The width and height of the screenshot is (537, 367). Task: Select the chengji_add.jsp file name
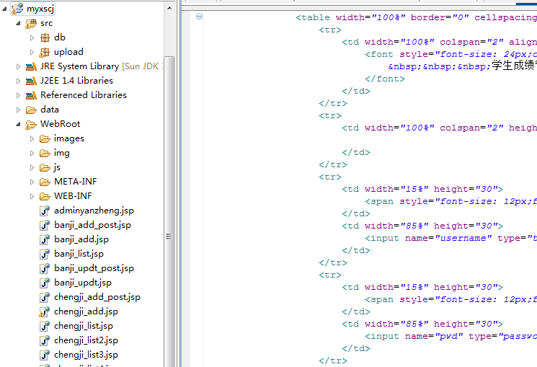(x=86, y=311)
